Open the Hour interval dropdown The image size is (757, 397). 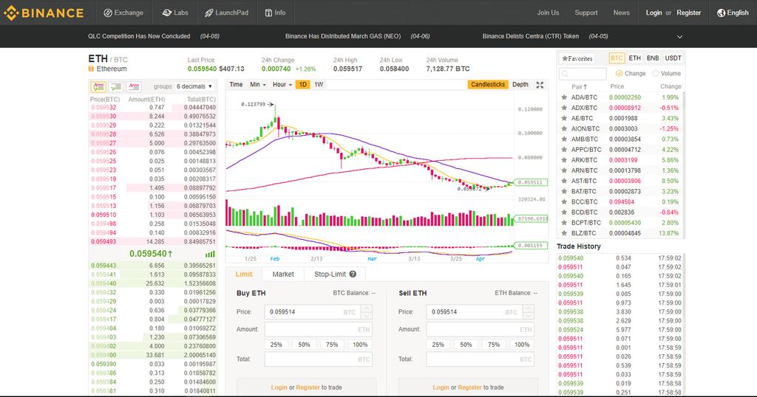click(282, 84)
